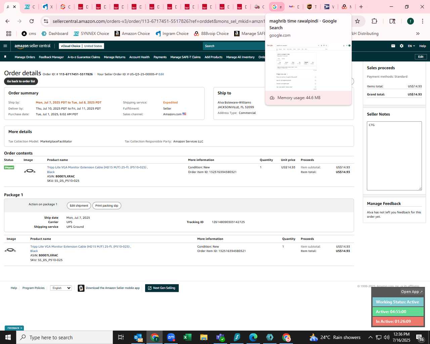430x344 pixels.
Task: Open Outlook from the taskbar
Action: click(x=138, y=337)
